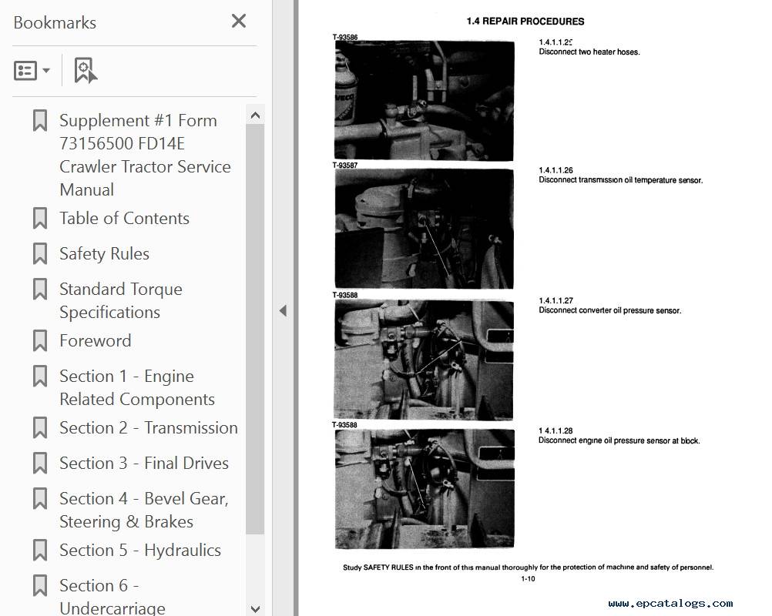The width and height of the screenshot is (772, 616).
Task: Click bookmark icon beside Standard Torque Specifications
Action: pos(40,290)
